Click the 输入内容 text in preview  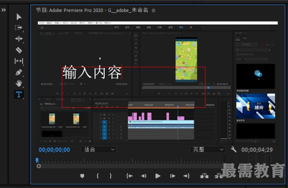coord(92,72)
